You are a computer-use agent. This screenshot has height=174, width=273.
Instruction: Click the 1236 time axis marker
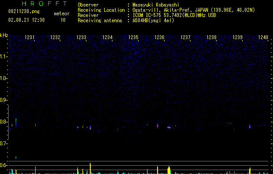point(159,37)
